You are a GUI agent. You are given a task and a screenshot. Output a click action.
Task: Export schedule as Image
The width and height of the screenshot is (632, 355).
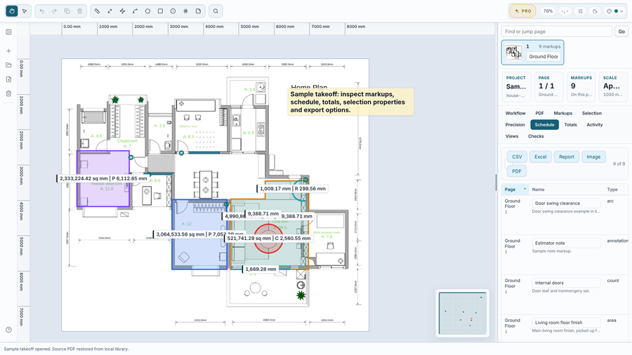pyautogui.click(x=593, y=157)
